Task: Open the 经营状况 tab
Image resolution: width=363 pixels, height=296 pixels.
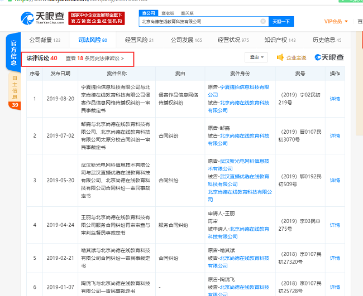Action: (x=233, y=40)
